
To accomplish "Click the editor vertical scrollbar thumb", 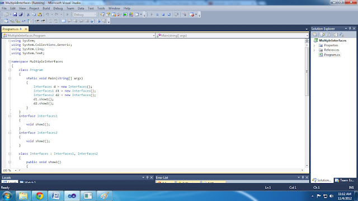I will coord(307,72).
